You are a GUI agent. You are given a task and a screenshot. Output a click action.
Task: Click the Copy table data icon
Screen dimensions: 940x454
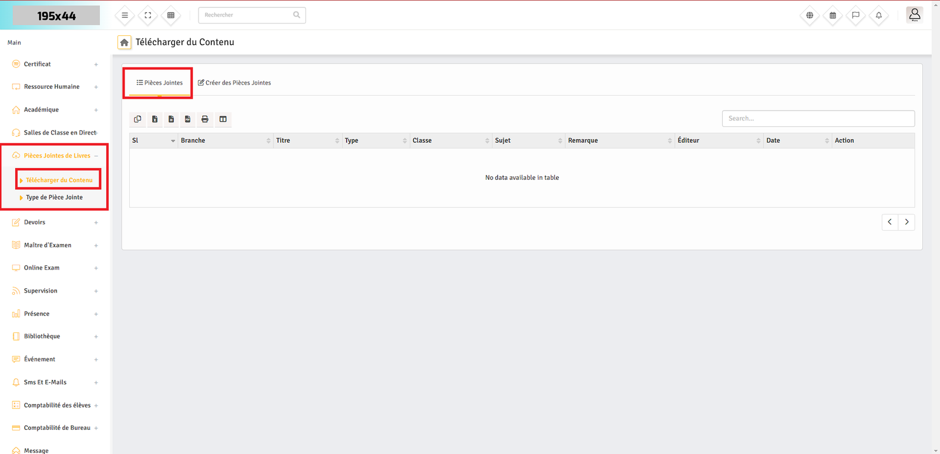[137, 119]
